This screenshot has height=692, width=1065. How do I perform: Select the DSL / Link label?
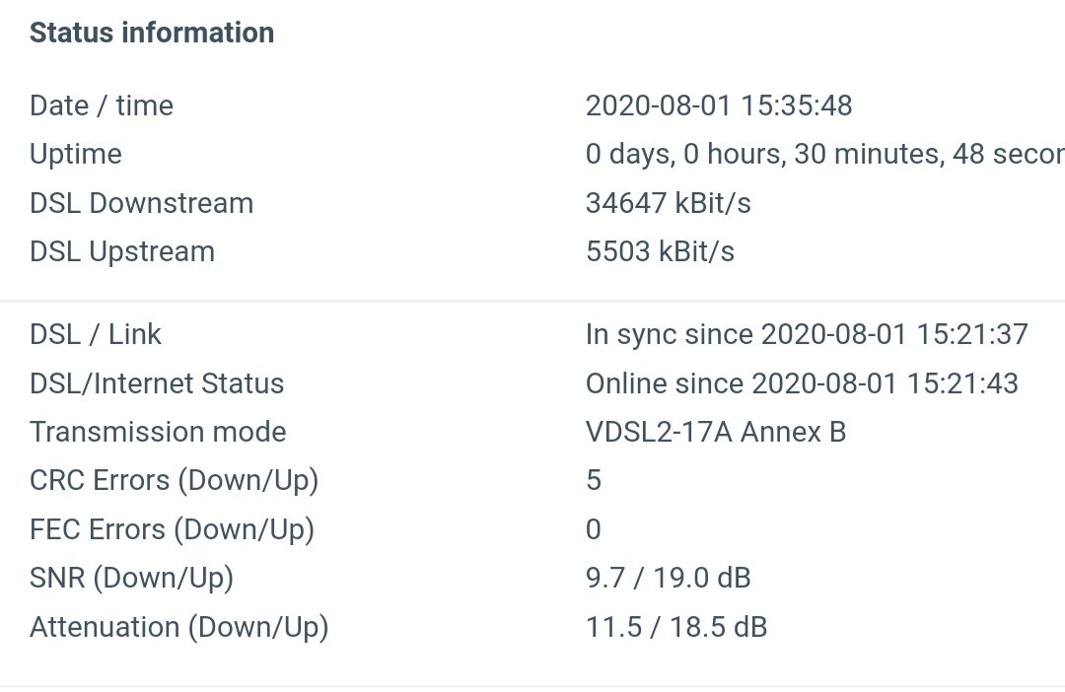[x=96, y=335]
